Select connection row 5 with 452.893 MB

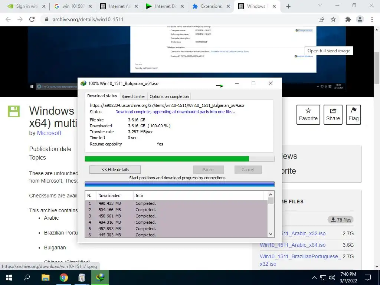point(176,229)
